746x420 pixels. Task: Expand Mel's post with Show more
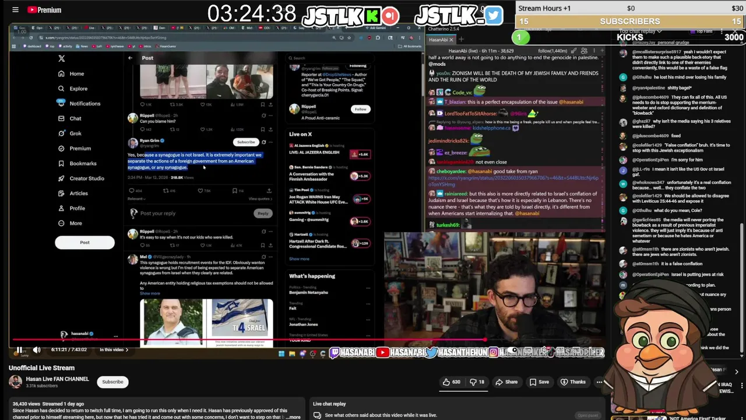[x=150, y=293]
